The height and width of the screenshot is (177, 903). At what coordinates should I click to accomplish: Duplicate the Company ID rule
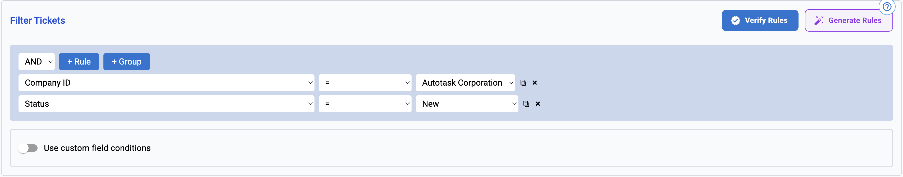tap(523, 83)
